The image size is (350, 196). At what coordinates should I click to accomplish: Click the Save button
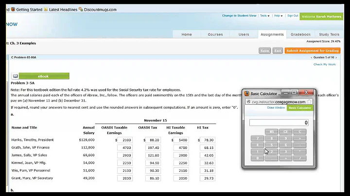(x=265, y=51)
